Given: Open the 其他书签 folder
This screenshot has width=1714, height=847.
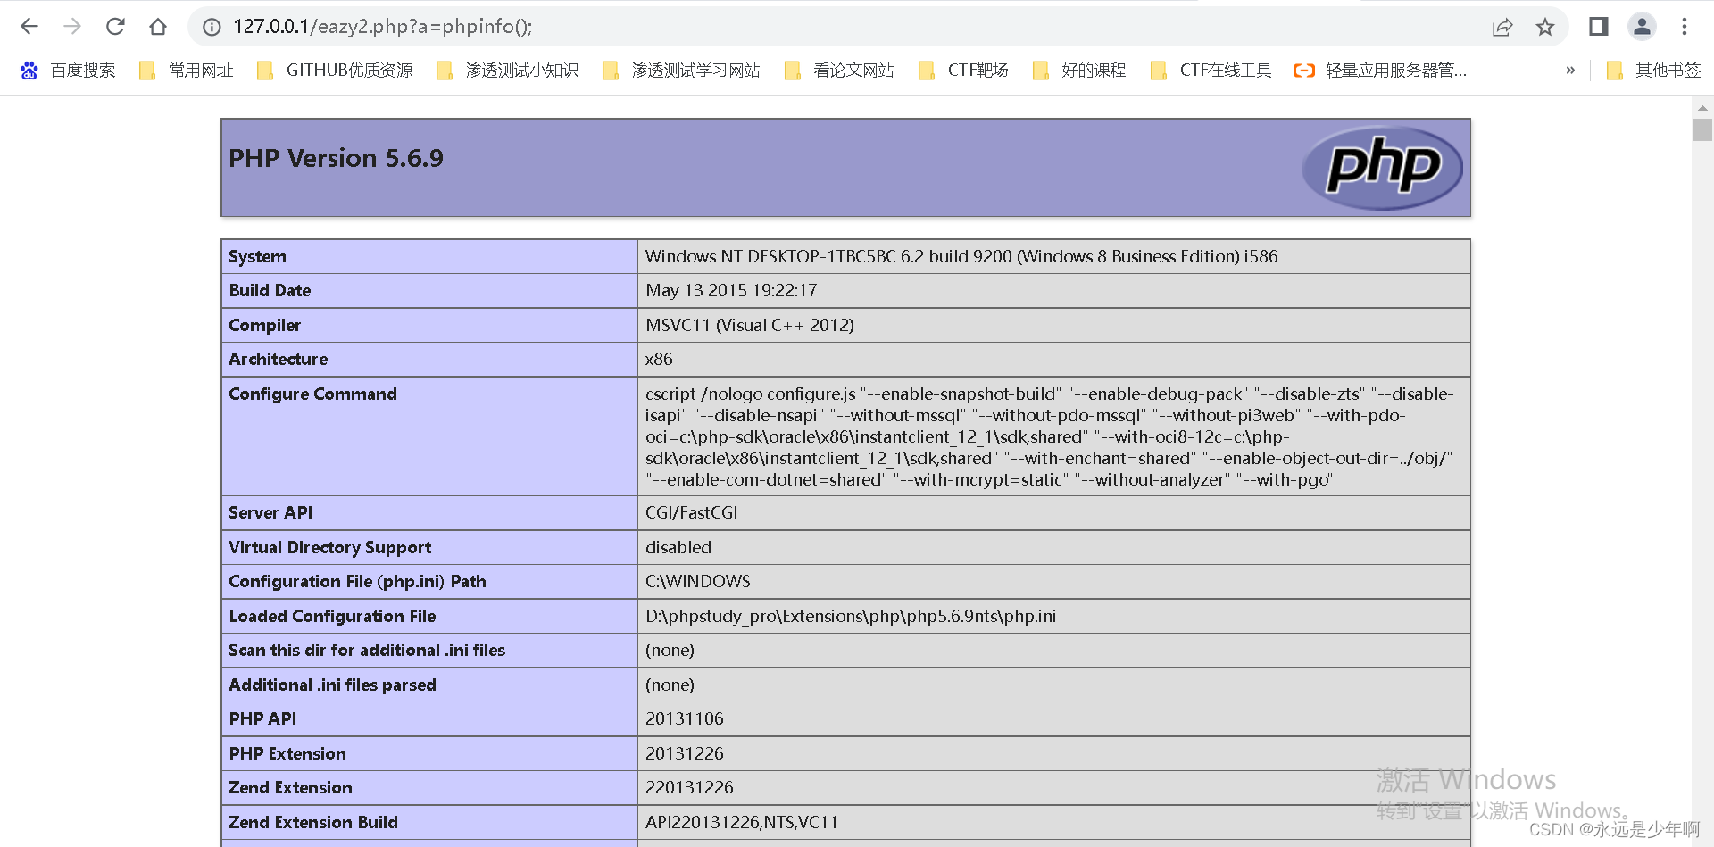Looking at the screenshot, I should coord(1653,71).
